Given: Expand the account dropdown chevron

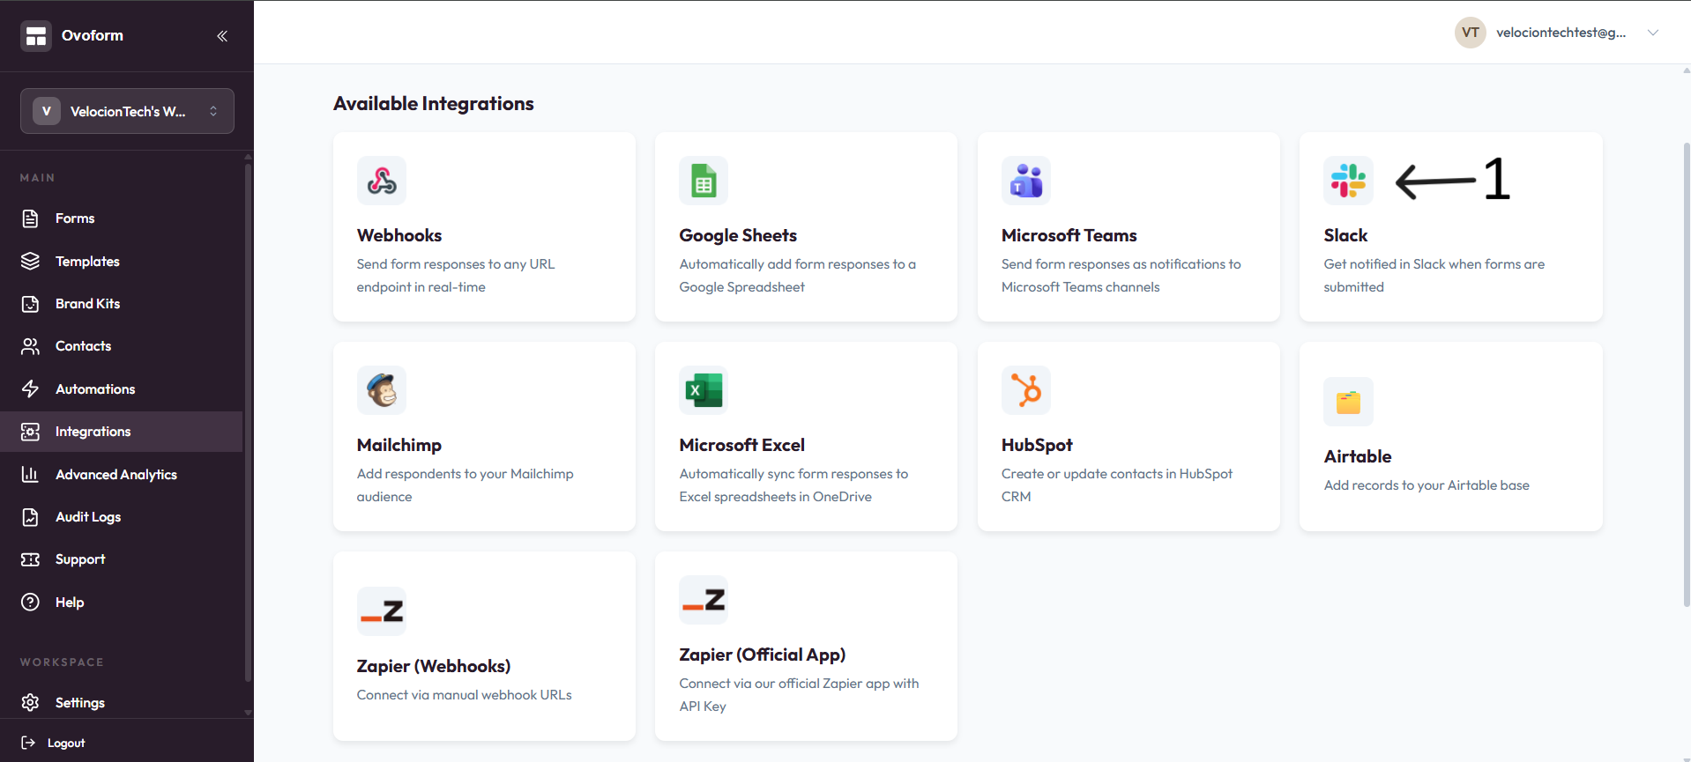Looking at the screenshot, I should point(1653,33).
